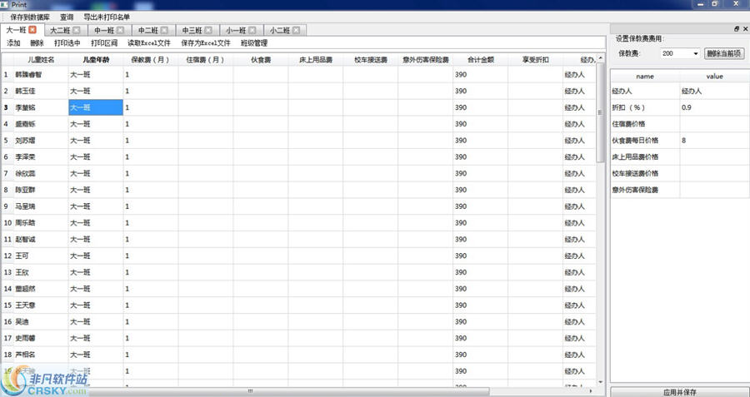Viewport: 750px width, 397px height.
Task: Switch to the 小一班 tab
Action: coord(237,30)
